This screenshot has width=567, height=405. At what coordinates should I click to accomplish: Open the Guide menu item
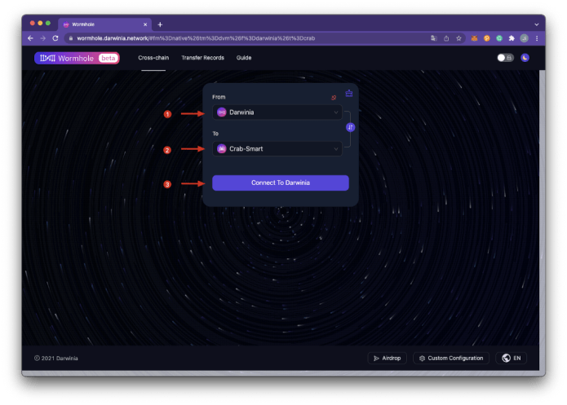pos(244,58)
